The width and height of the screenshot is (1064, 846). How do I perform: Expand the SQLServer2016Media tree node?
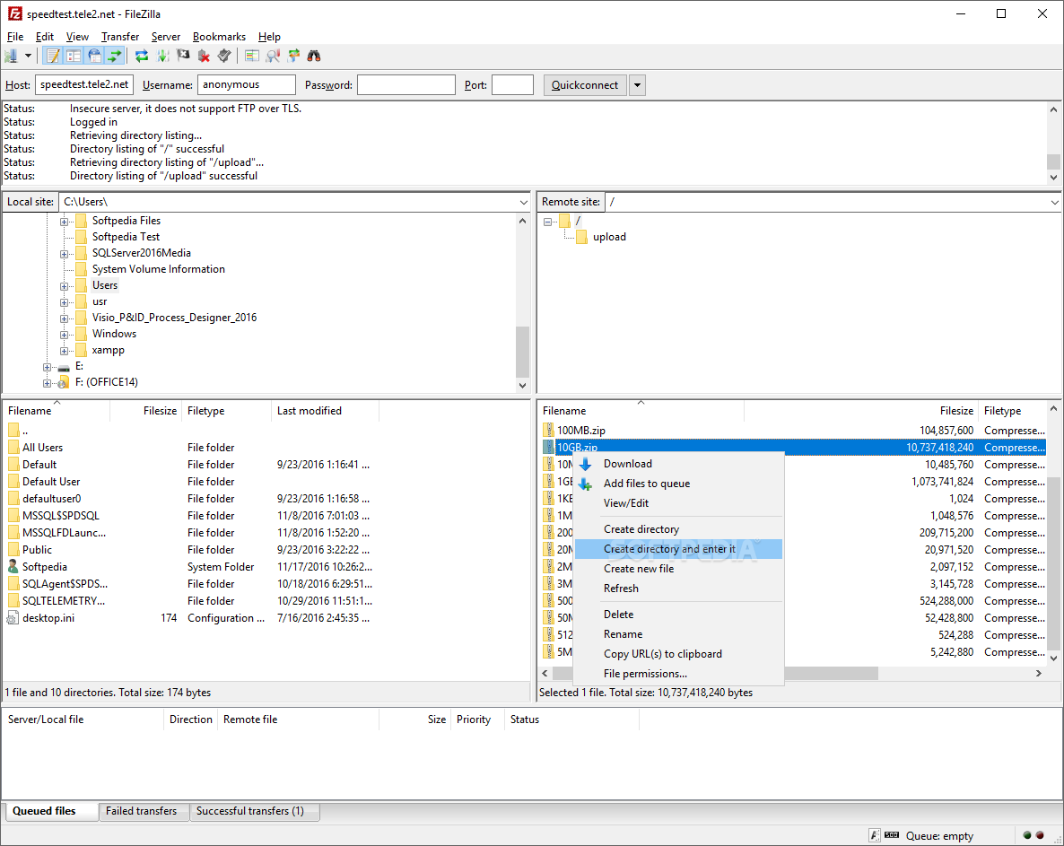[x=64, y=254]
